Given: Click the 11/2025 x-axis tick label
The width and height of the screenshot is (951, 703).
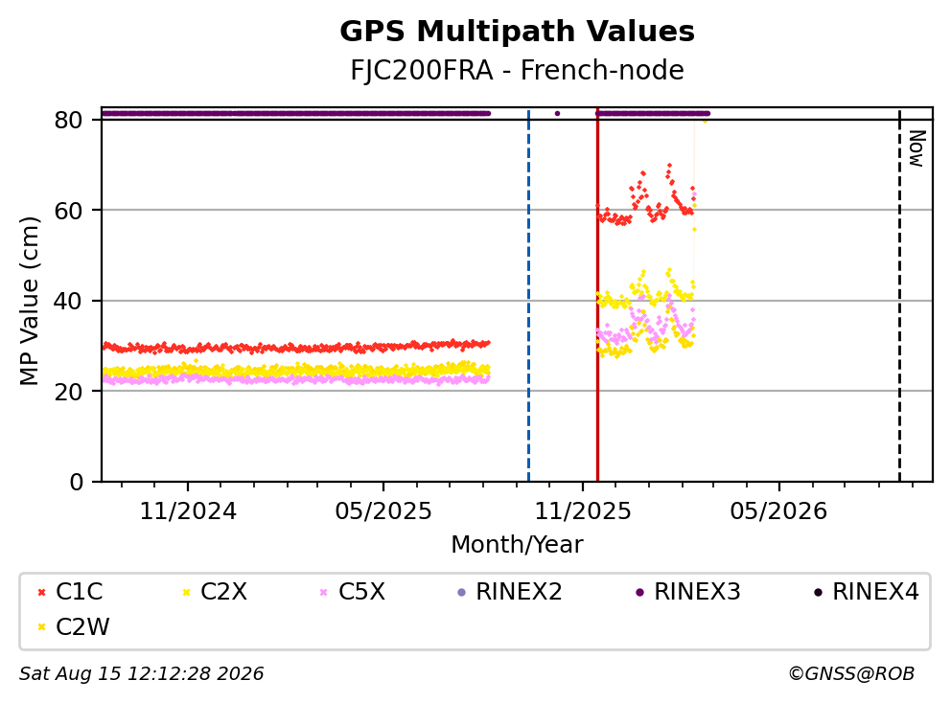Looking at the screenshot, I should [x=583, y=511].
